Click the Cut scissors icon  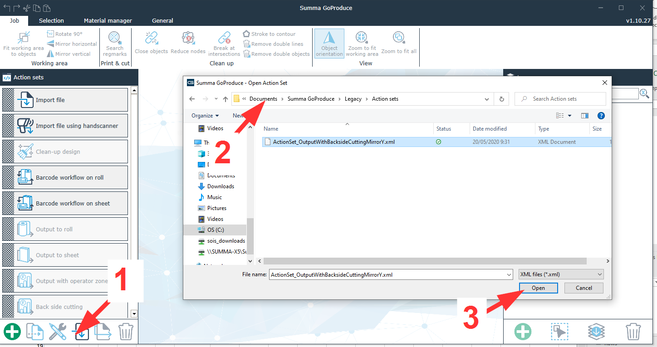(x=27, y=8)
